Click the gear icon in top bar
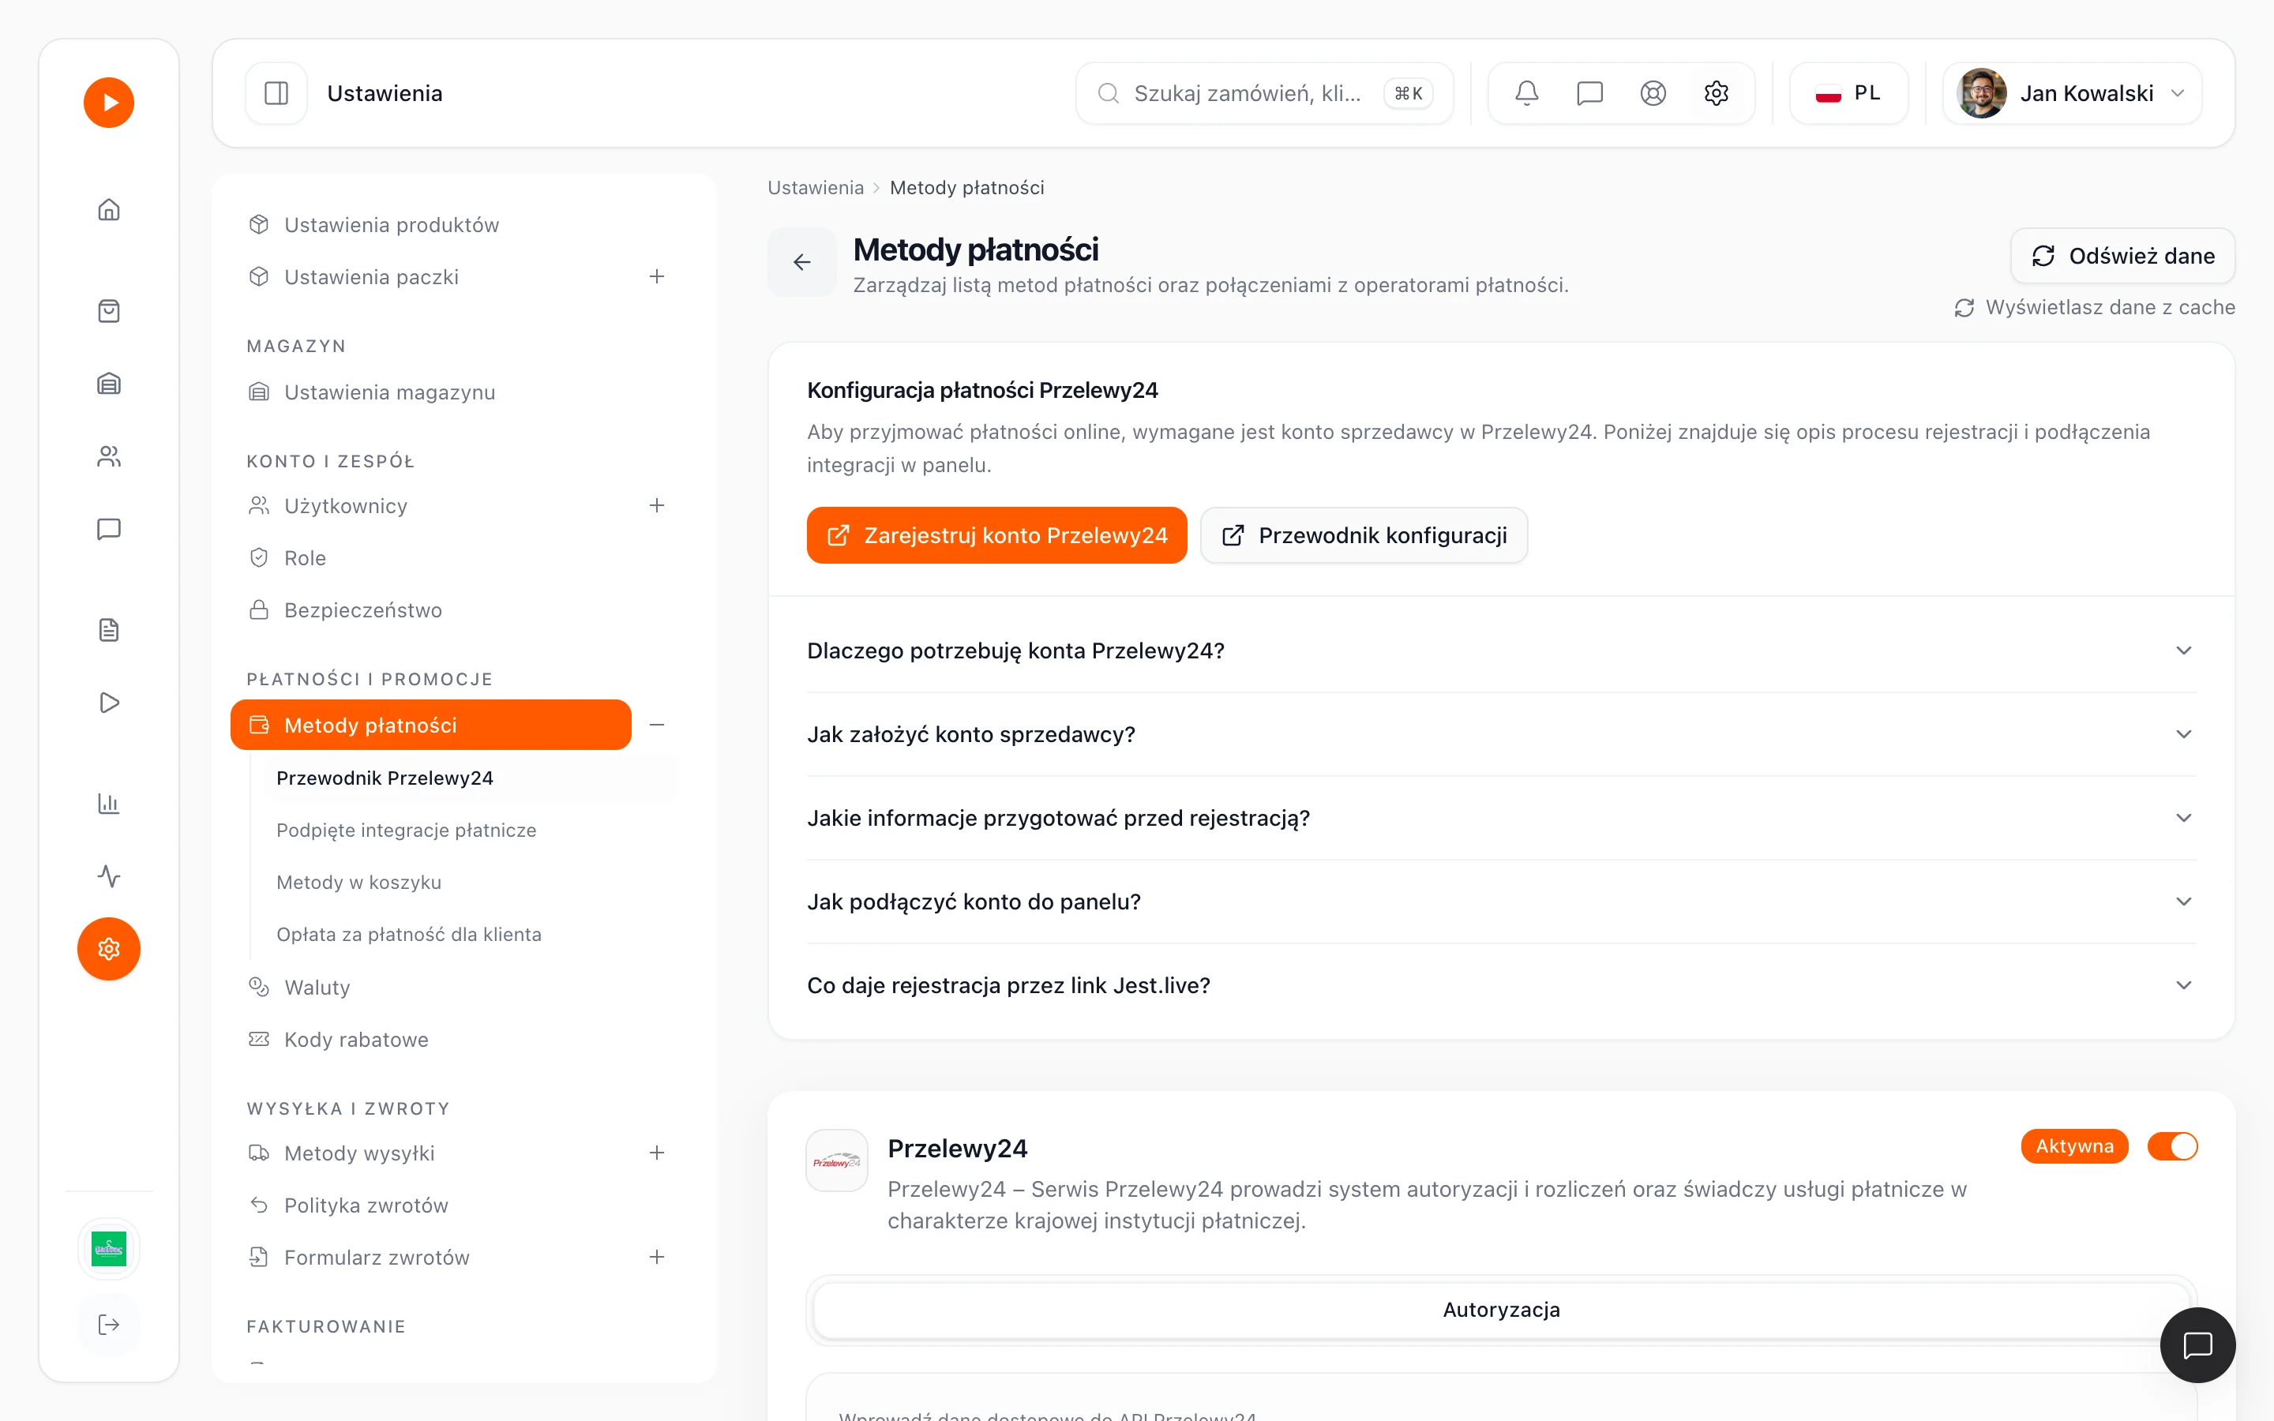Image resolution: width=2274 pixels, height=1421 pixels. click(x=1716, y=93)
